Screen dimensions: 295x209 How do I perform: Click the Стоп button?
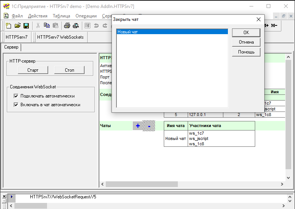pyautogui.click(x=69, y=70)
